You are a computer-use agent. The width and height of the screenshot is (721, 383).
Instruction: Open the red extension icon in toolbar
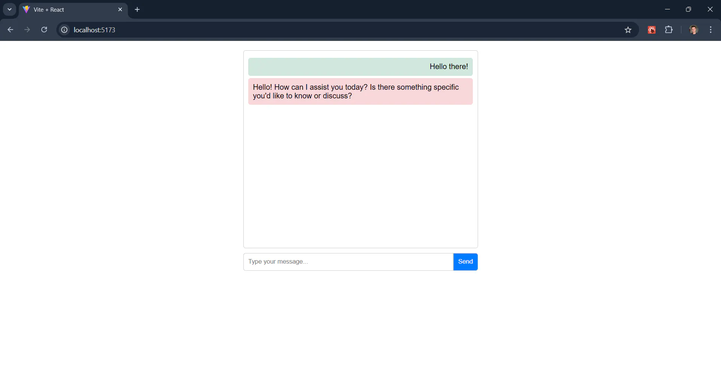652,30
